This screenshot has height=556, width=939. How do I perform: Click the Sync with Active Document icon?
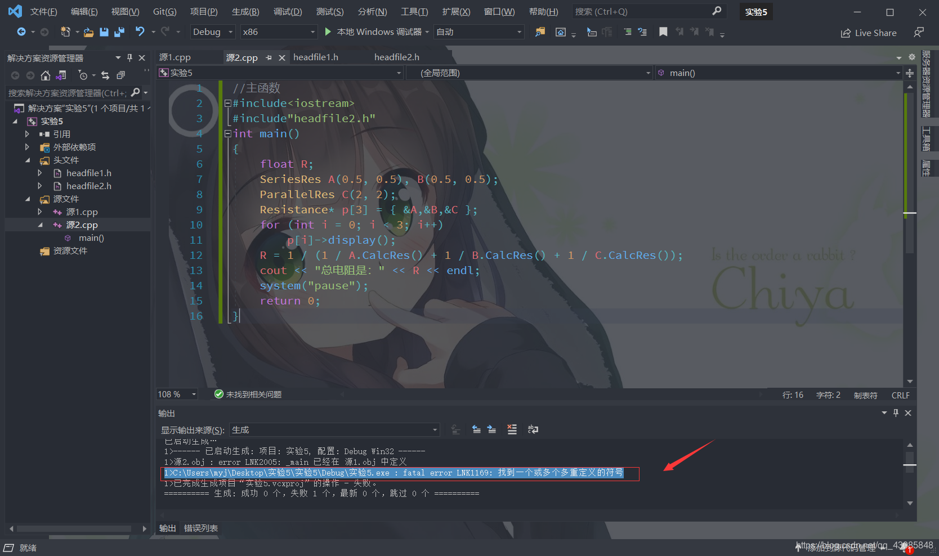click(x=105, y=75)
